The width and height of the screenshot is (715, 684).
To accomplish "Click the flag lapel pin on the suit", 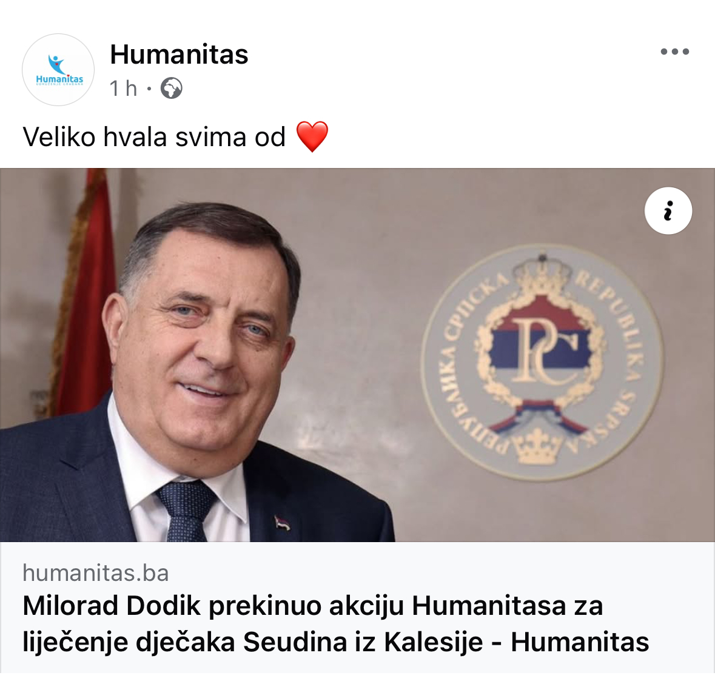I will tap(282, 523).
